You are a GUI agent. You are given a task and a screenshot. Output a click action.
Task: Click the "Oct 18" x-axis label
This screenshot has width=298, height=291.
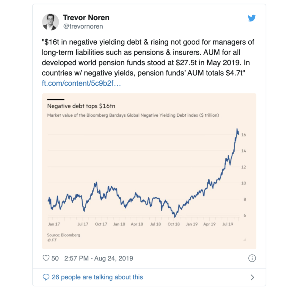174,224
